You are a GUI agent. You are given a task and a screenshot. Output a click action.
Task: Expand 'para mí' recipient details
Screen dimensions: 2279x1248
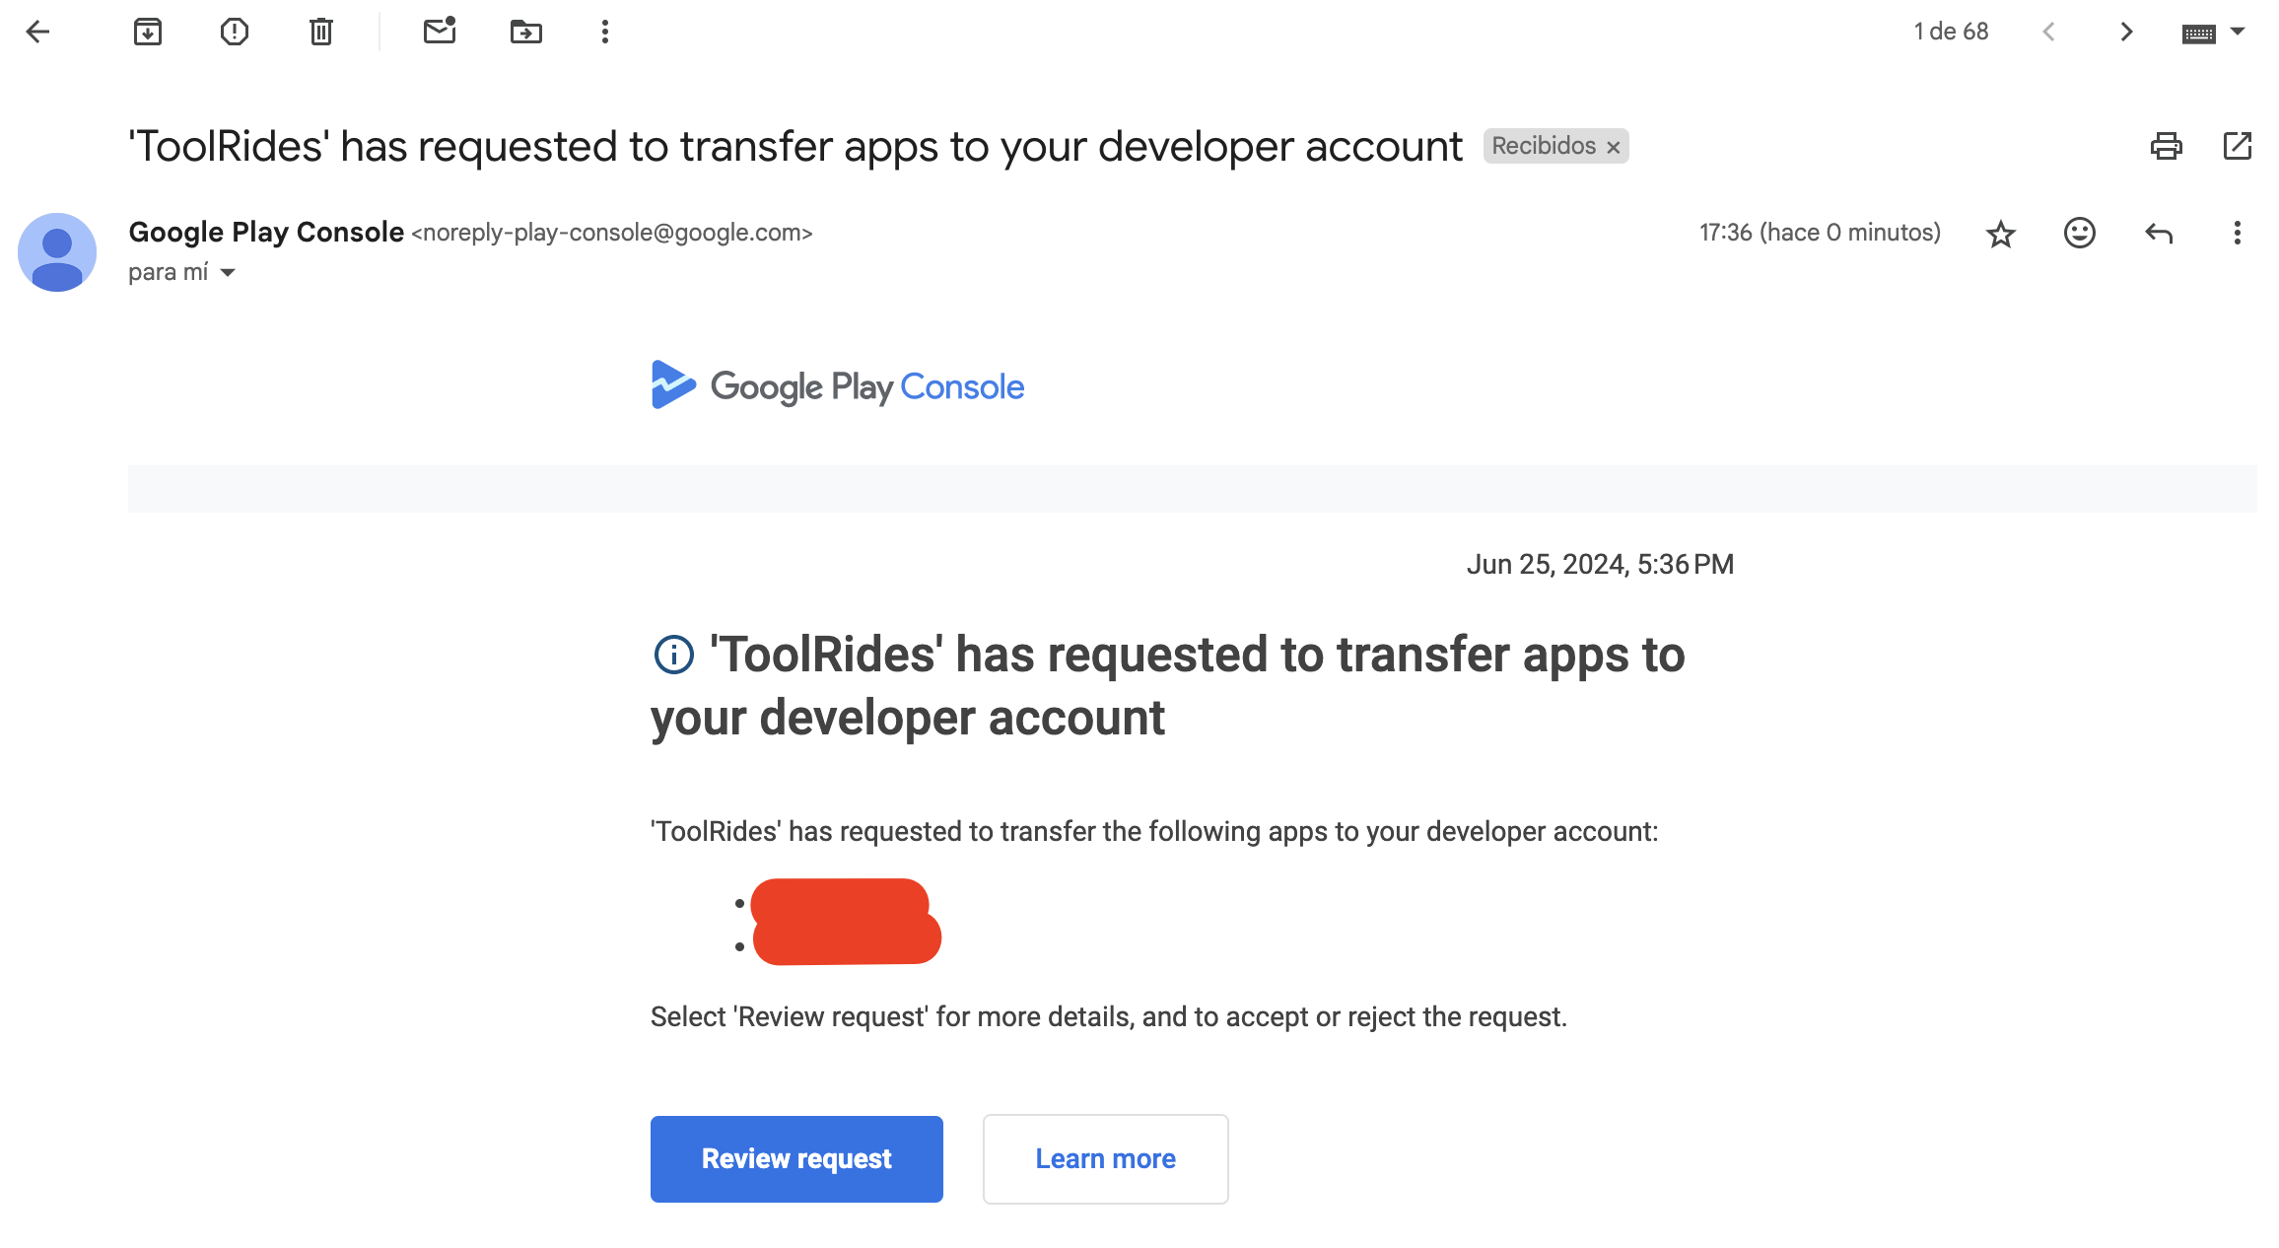[228, 273]
